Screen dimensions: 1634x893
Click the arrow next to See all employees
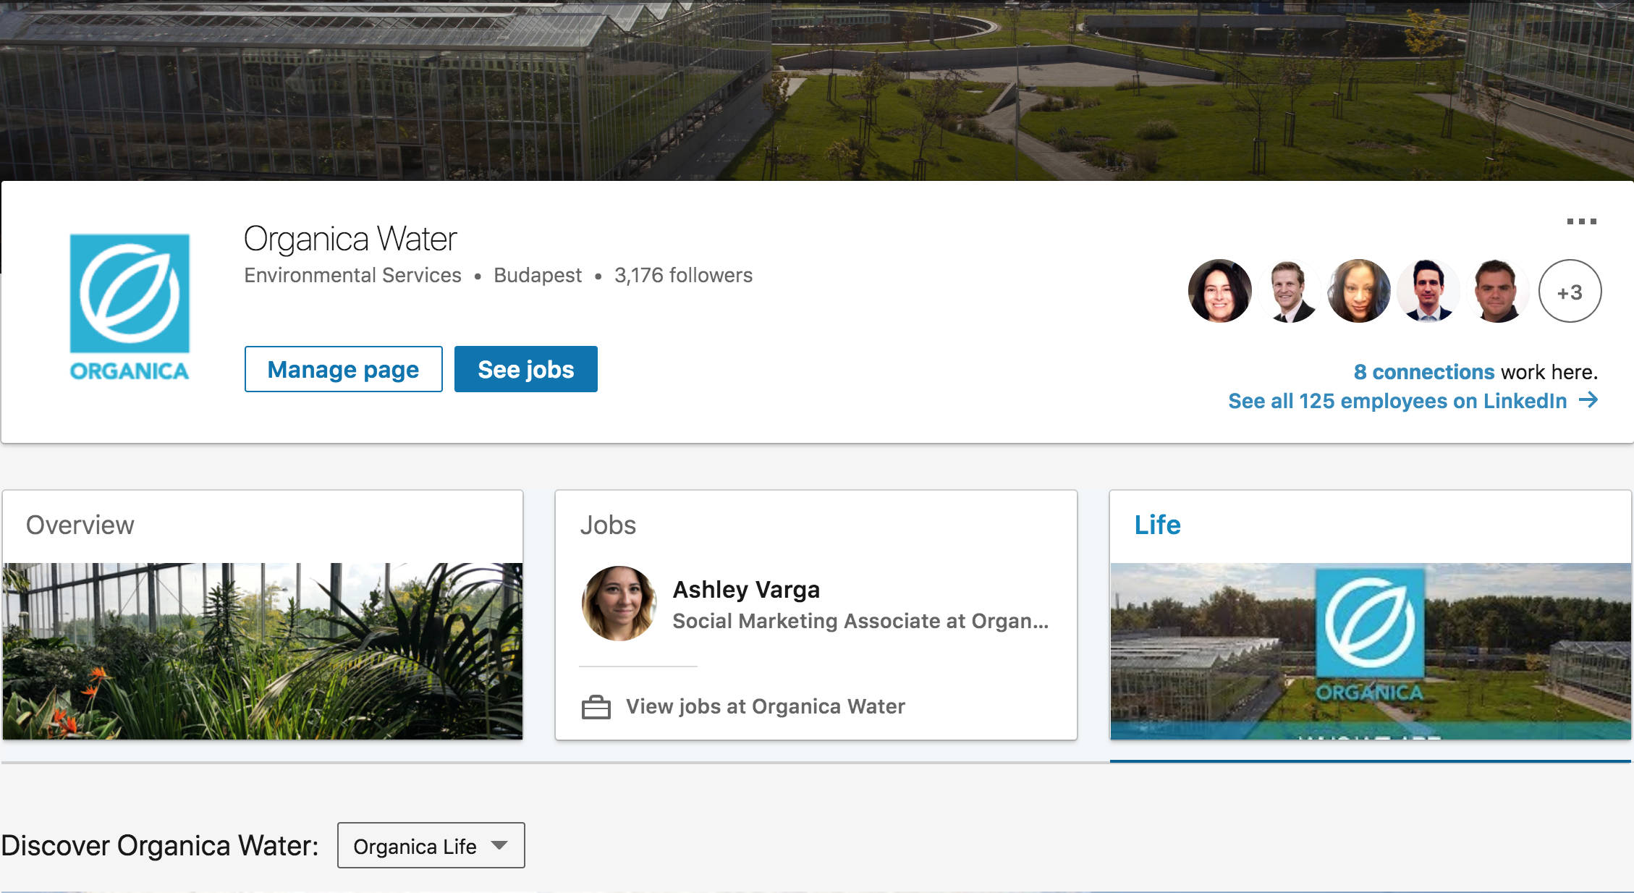pos(1588,400)
